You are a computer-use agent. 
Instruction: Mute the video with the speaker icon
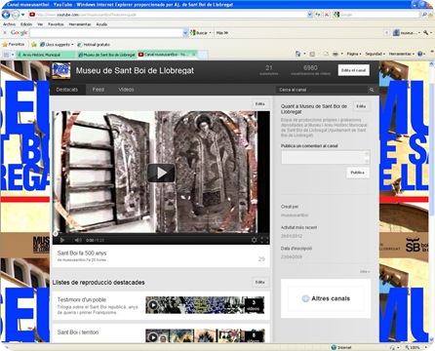coord(78,240)
